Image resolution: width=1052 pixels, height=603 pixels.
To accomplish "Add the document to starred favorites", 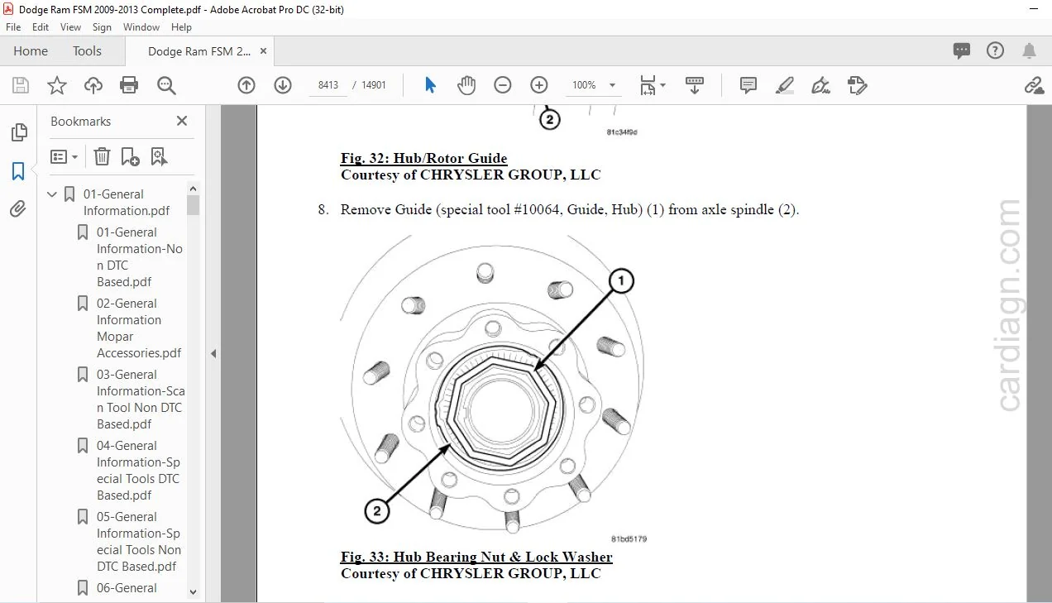I will click(x=57, y=85).
